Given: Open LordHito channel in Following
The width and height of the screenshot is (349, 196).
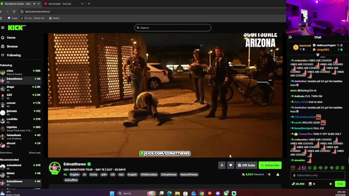Looking at the screenshot, I should (x=21, y=121).
